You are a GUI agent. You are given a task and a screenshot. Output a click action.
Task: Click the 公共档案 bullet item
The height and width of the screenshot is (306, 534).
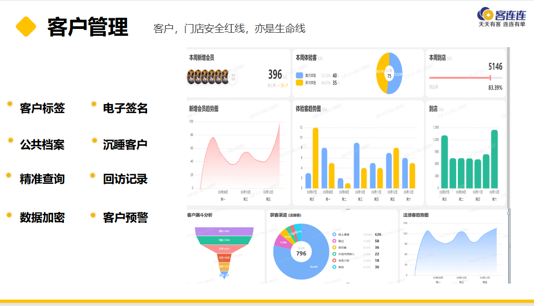(42, 145)
